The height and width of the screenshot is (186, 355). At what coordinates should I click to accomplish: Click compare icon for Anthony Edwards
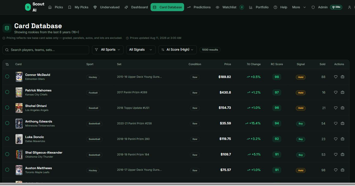tap(343, 123)
